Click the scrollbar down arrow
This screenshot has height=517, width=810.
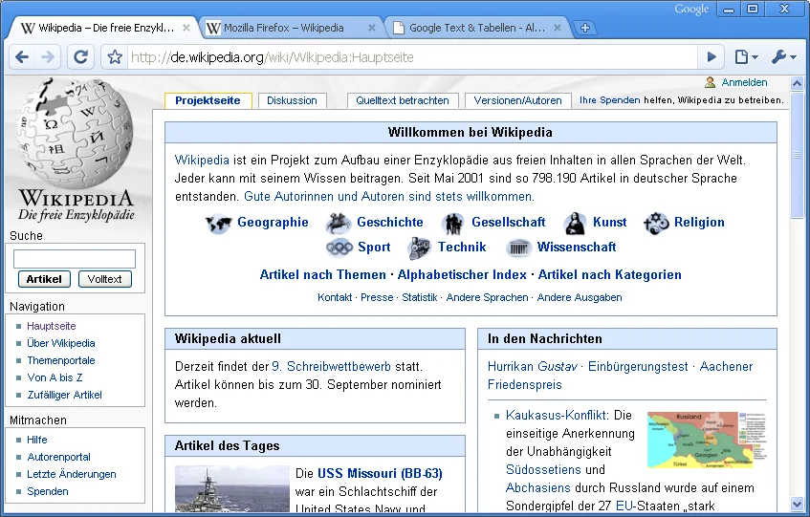pyautogui.click(x=797, y=504)
